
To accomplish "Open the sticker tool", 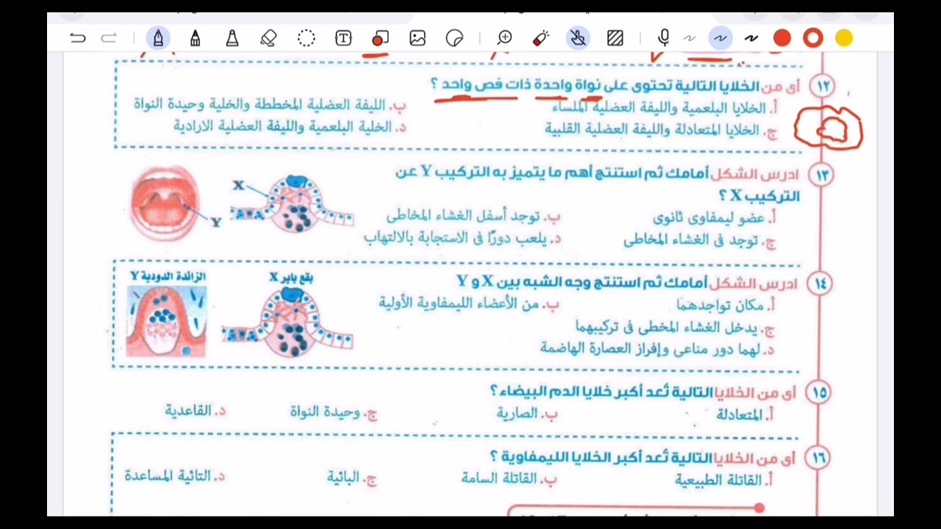I will click(x=455, y=38).
